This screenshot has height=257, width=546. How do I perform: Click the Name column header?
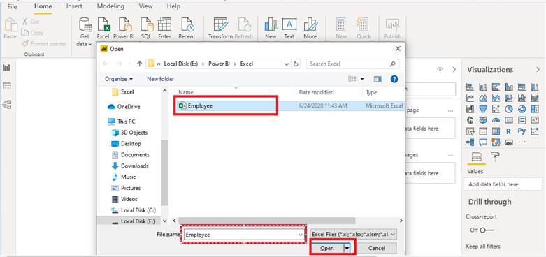click(186, 92)
